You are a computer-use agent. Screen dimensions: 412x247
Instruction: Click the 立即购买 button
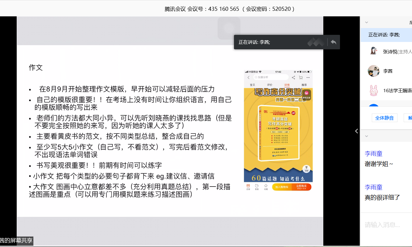point(301,187)
